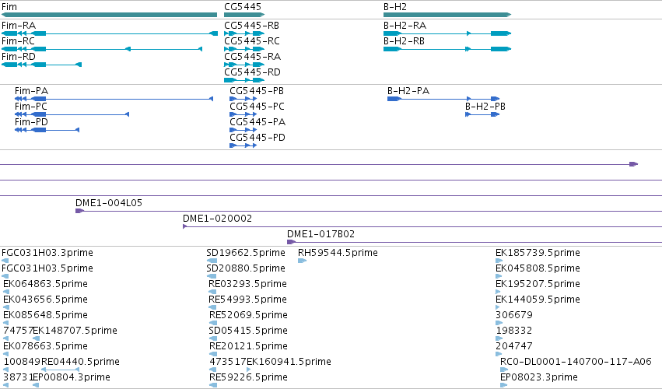662x389 pixels.
Task: Click the CG5445-RB transcript glyph
Action: [244, 33]
